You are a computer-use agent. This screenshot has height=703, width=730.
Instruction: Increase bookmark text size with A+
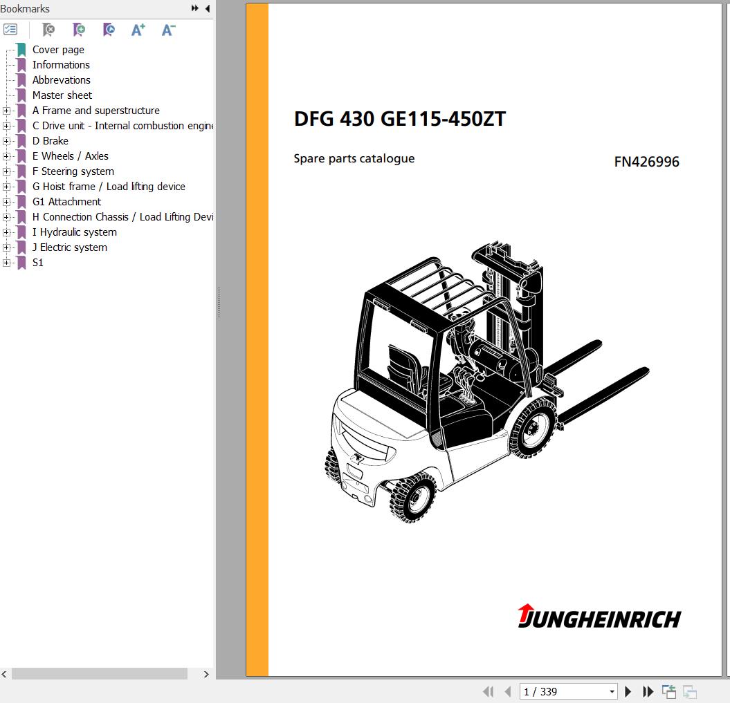(x=137, y=30)
